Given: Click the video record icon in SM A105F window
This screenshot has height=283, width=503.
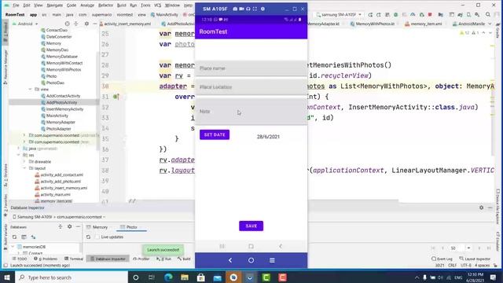Looking at the screenshot, I should click(x=241, y=9).
